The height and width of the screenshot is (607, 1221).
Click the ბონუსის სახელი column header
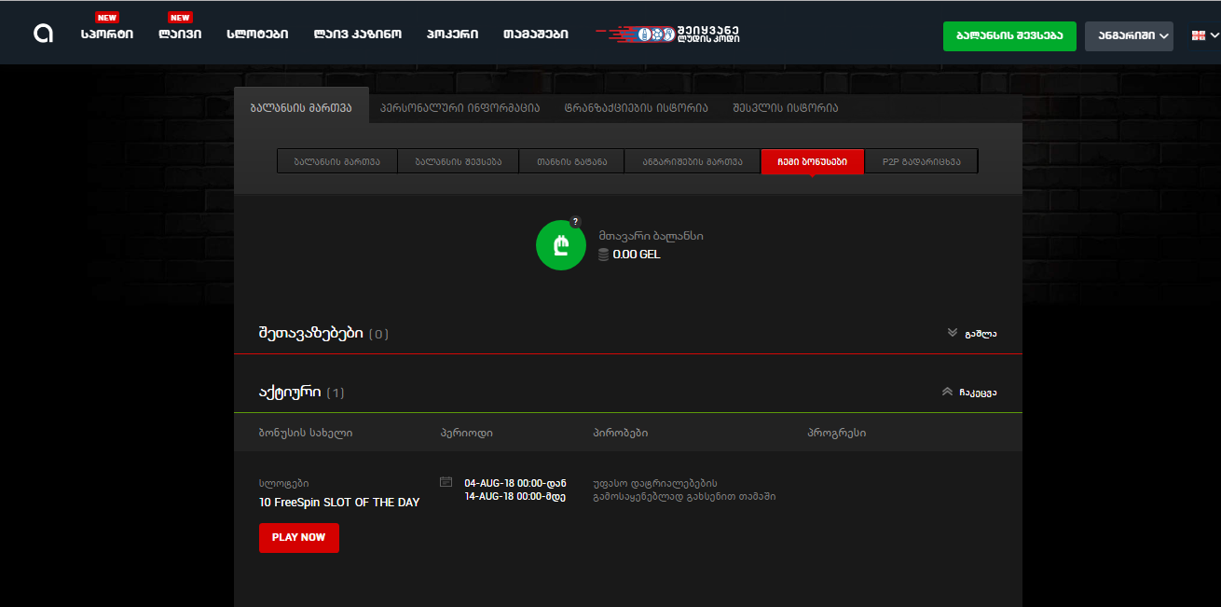pyautogui.click(x=306, y=434)
